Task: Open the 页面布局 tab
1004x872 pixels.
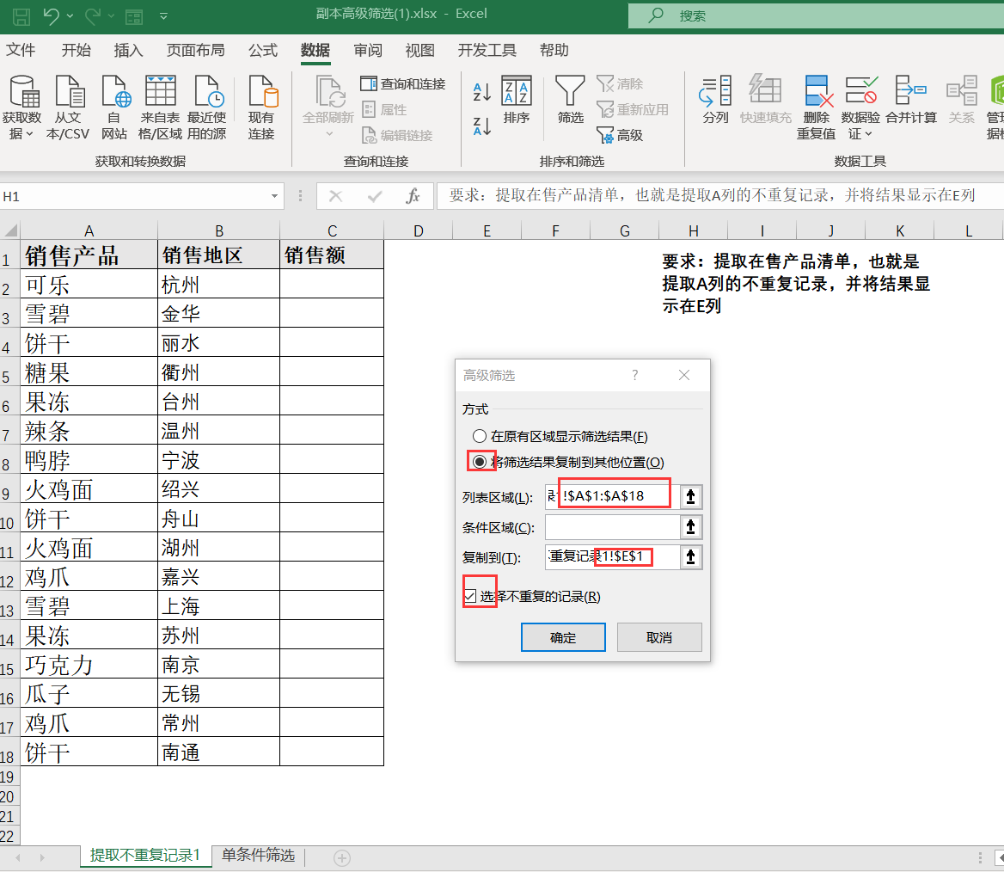Action: [195, 50]
